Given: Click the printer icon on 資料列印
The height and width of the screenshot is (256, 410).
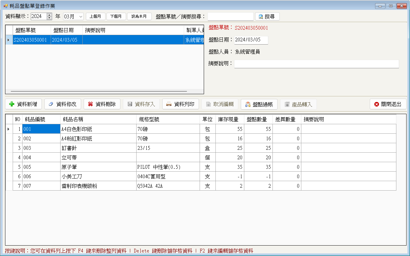Looking at the screenshot, I should tap(169, 104).
